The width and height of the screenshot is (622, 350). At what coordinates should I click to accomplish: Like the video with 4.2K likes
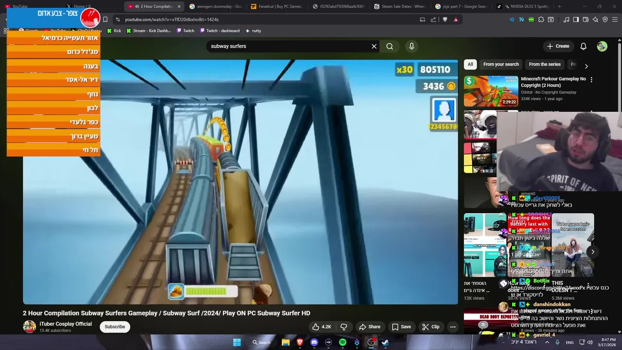[x=322, y=327]
